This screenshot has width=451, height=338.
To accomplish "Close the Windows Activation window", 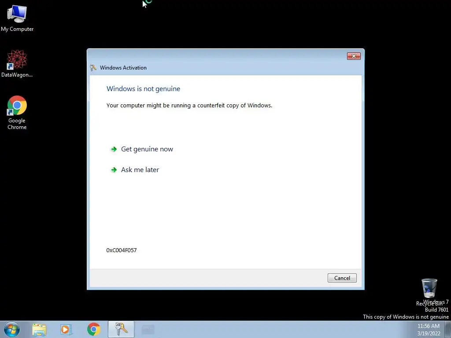I will click(354, 56).
